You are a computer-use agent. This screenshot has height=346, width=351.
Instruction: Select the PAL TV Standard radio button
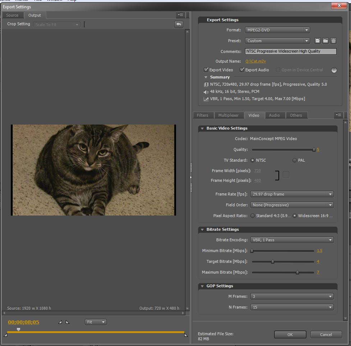(x=295, y=160)
